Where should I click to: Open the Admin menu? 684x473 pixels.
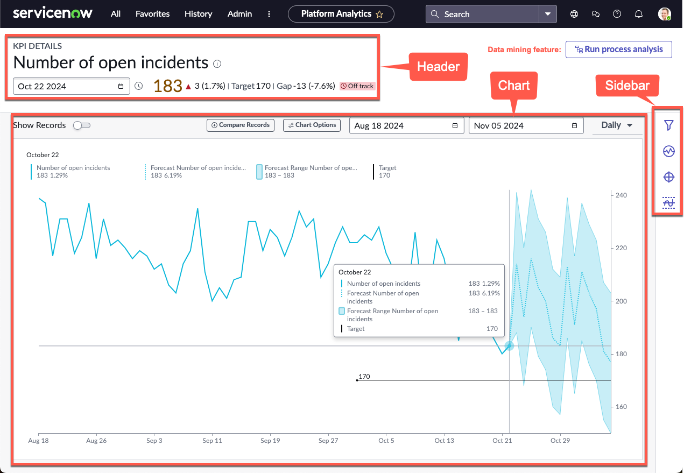(x=239, y=14)
